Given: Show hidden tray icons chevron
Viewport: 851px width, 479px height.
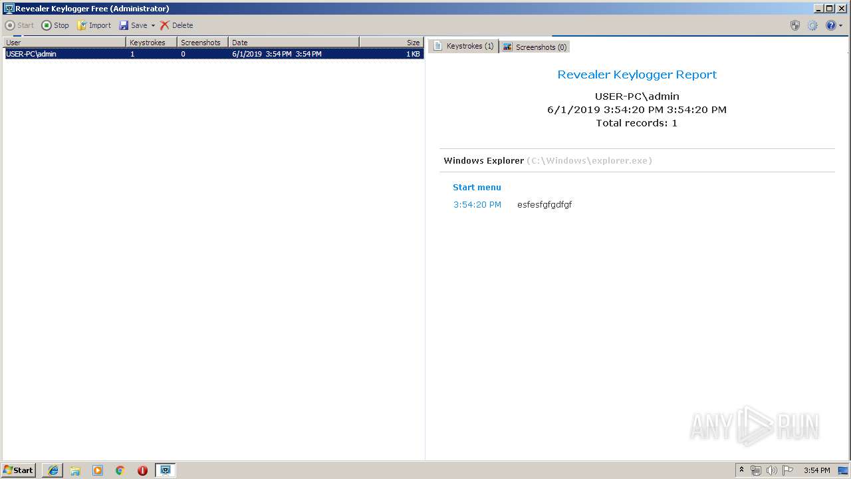Looking at the screenshot, I should pyautogui.click(x=741, y=470).
